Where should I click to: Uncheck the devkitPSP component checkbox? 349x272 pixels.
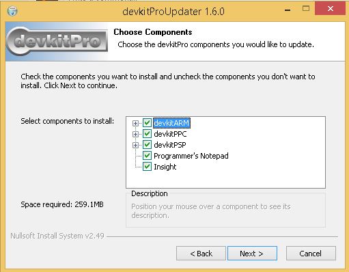147,145
